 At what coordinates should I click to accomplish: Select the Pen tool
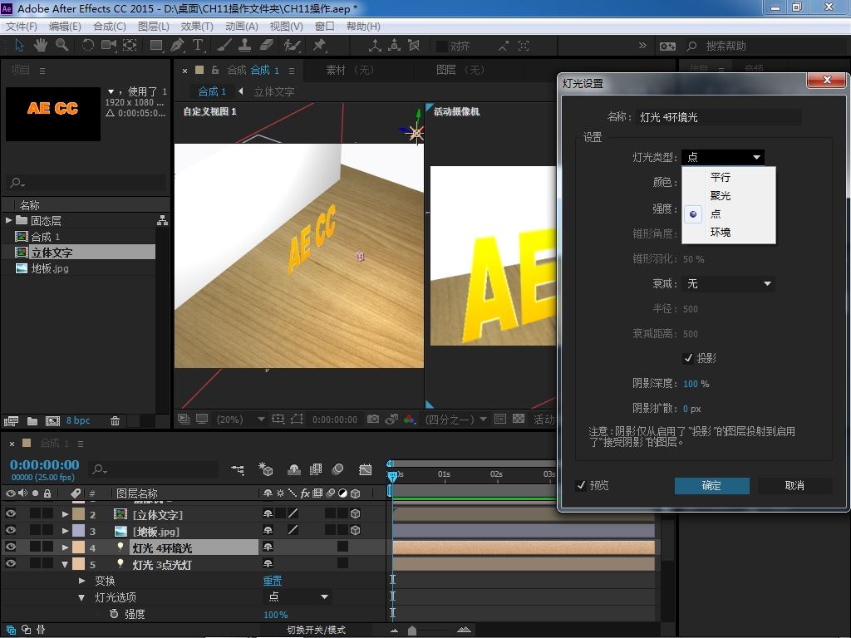point(178,46)
